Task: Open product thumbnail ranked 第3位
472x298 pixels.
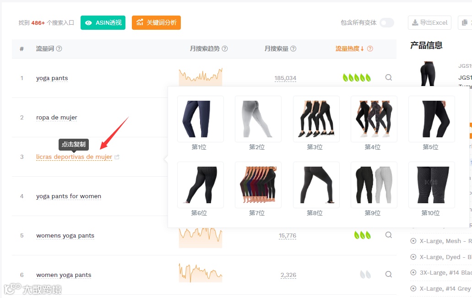Action: point(316,119)
